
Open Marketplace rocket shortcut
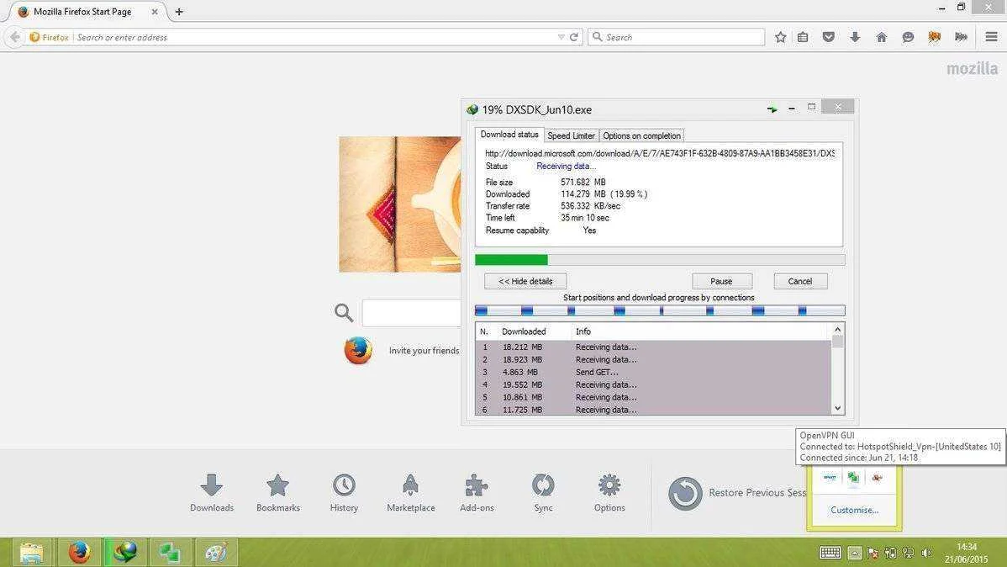coord(411,493)
